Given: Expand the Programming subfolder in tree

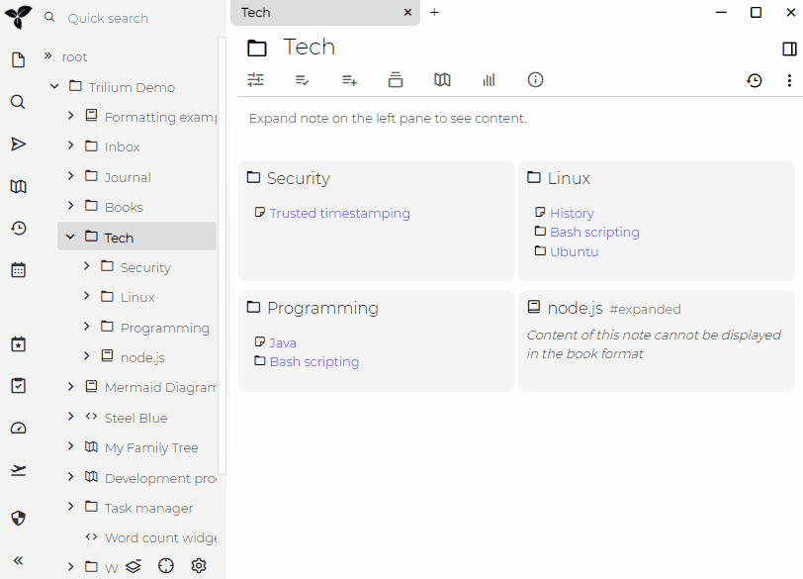Looking at the screenshot, I should click(87, 327).
